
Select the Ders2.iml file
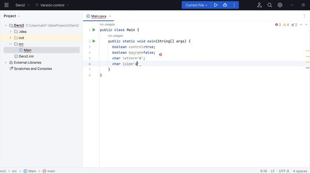tap(26, 56)
